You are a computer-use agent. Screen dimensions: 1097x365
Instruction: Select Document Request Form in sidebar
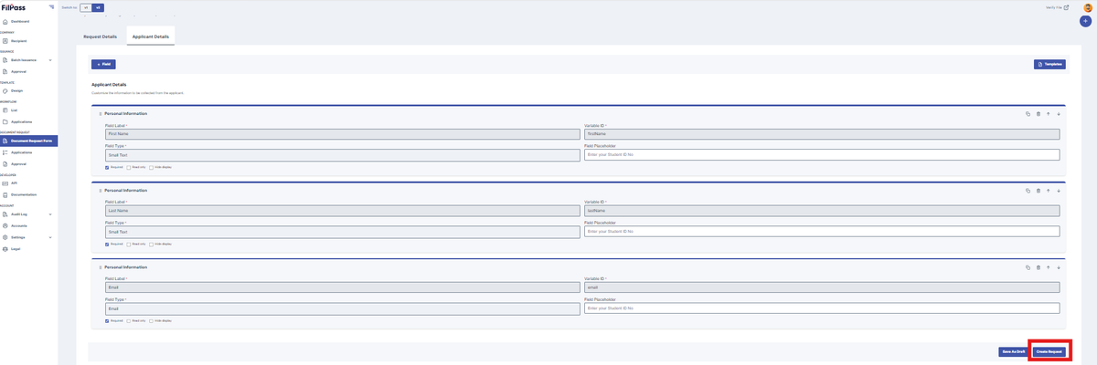[x=29, y=141]
